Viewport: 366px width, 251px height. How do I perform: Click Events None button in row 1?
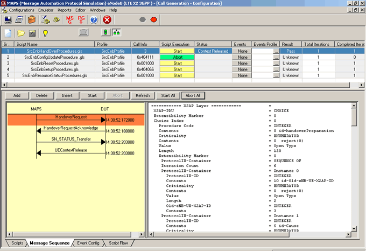[x=242, y=51]
